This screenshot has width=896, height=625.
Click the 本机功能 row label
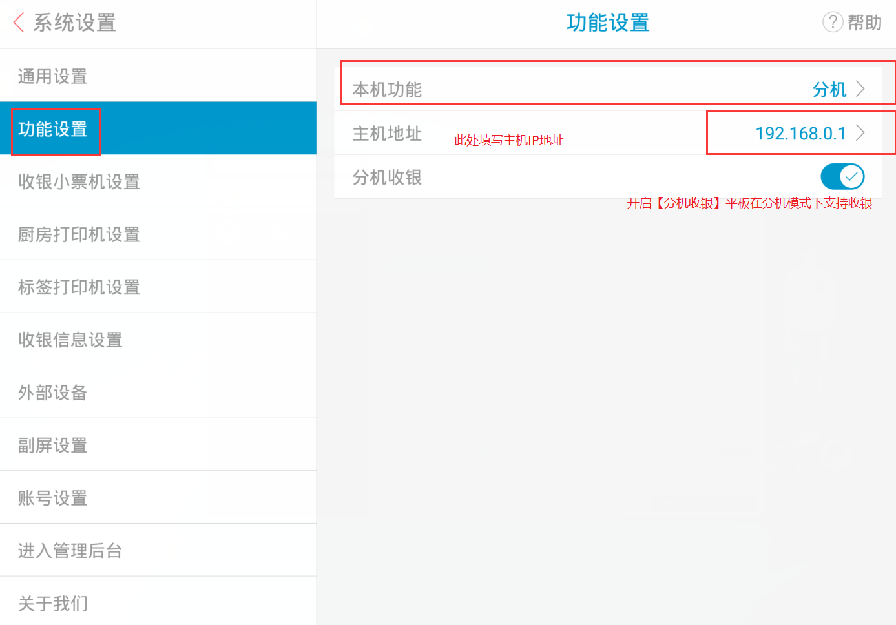(x=387, y=89)
